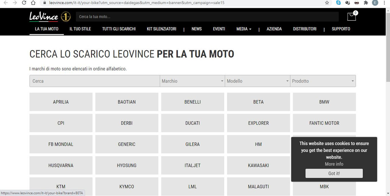390x196 pixels.
Task: Open the shopping cart icon
Action: pos(352,16)
